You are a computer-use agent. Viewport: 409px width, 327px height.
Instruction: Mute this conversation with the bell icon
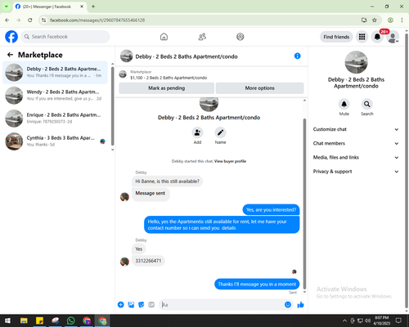[x=344, y=104]
